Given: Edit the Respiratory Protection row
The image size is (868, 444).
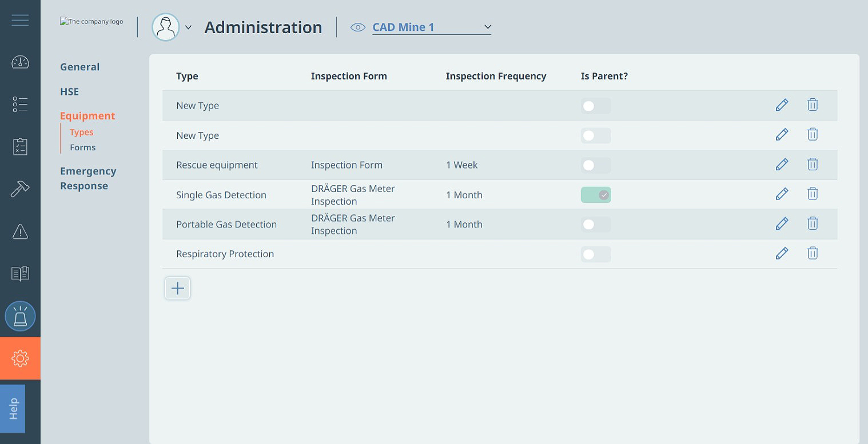Looking at the screenshot, I should click(782, 254).
